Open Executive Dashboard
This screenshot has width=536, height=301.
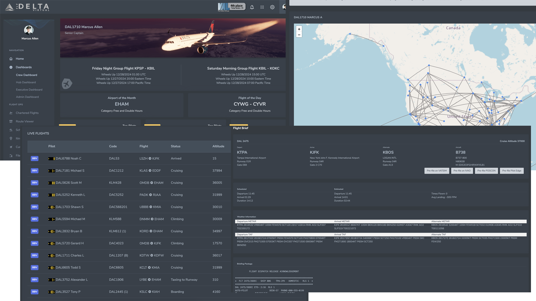[x=29, y=89]
